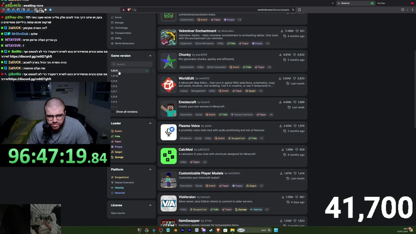Collapse the License section

[x=150, y=205]
